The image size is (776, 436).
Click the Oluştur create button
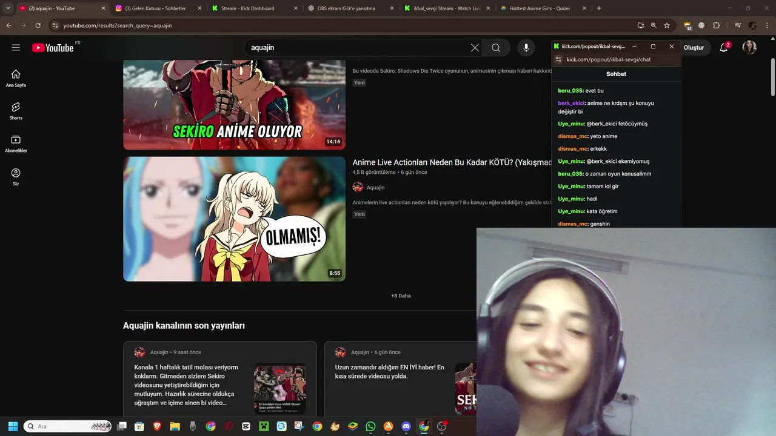click(694, 48)
